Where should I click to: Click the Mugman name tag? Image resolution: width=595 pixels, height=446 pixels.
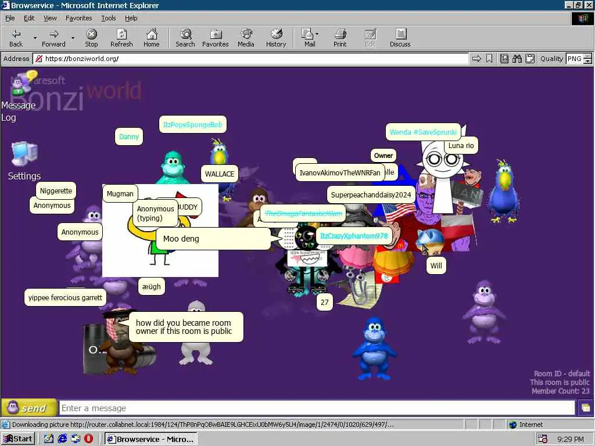(120, 193)
